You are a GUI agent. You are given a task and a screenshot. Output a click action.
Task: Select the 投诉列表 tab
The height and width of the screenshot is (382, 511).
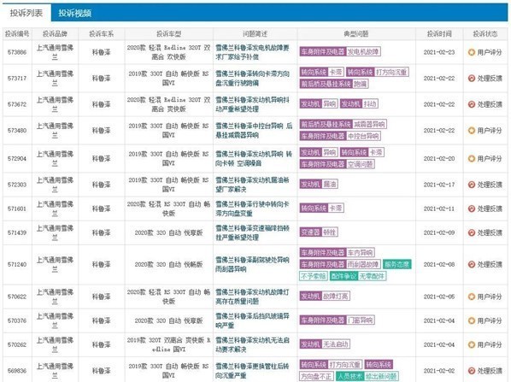(x=26, y=13)
